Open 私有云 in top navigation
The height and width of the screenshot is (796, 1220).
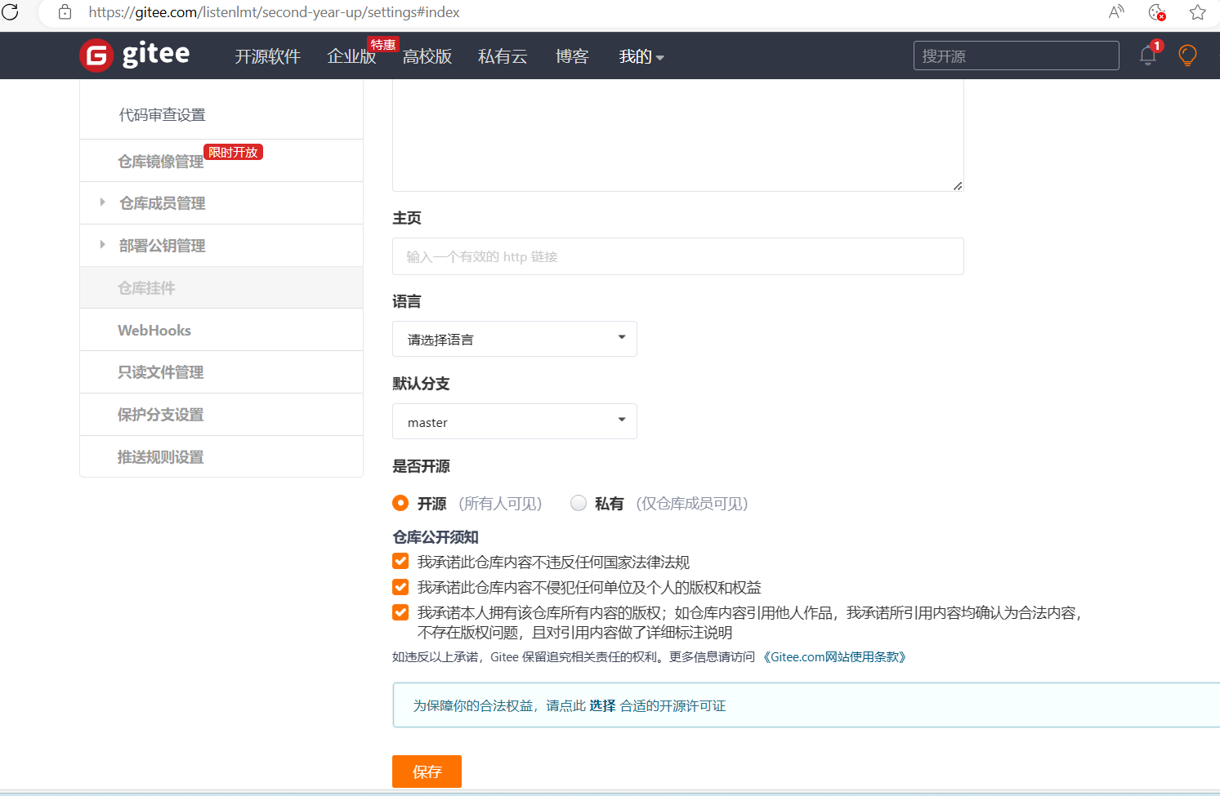click(503, 56)
